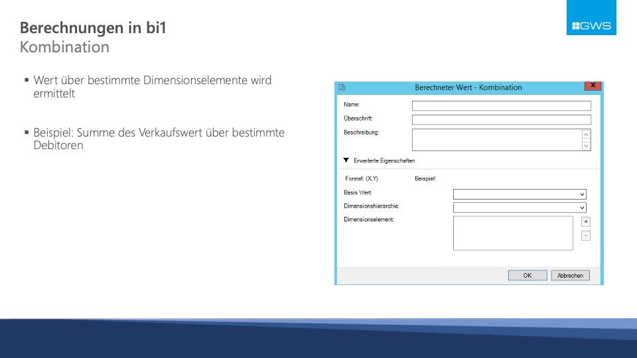Close the Berechneter Wert - Kombination dialog
Viewport: 637px width, 358px height.
[x=593, y=86]
